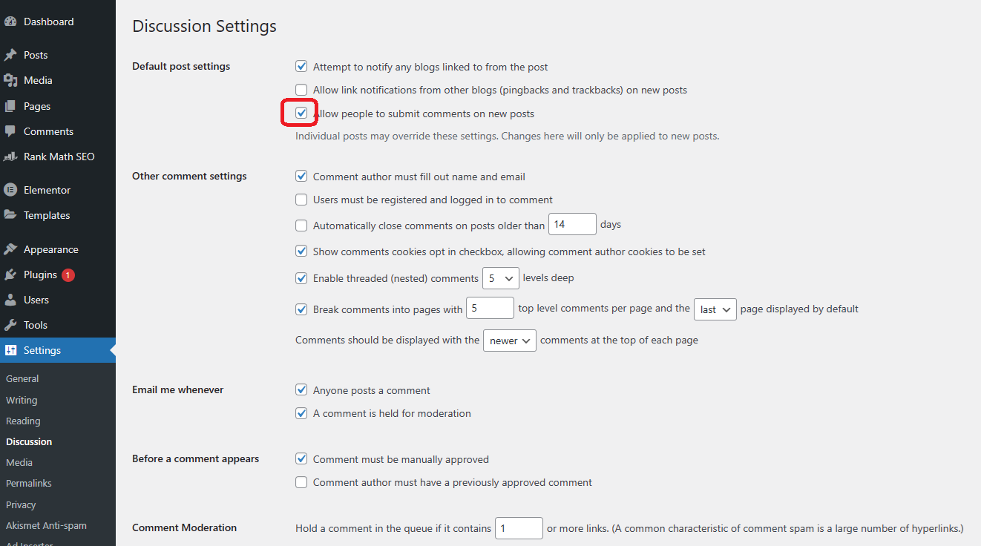The image size is (981, 546).
Task: Open the General settings submenu
Action: (22, 378)
